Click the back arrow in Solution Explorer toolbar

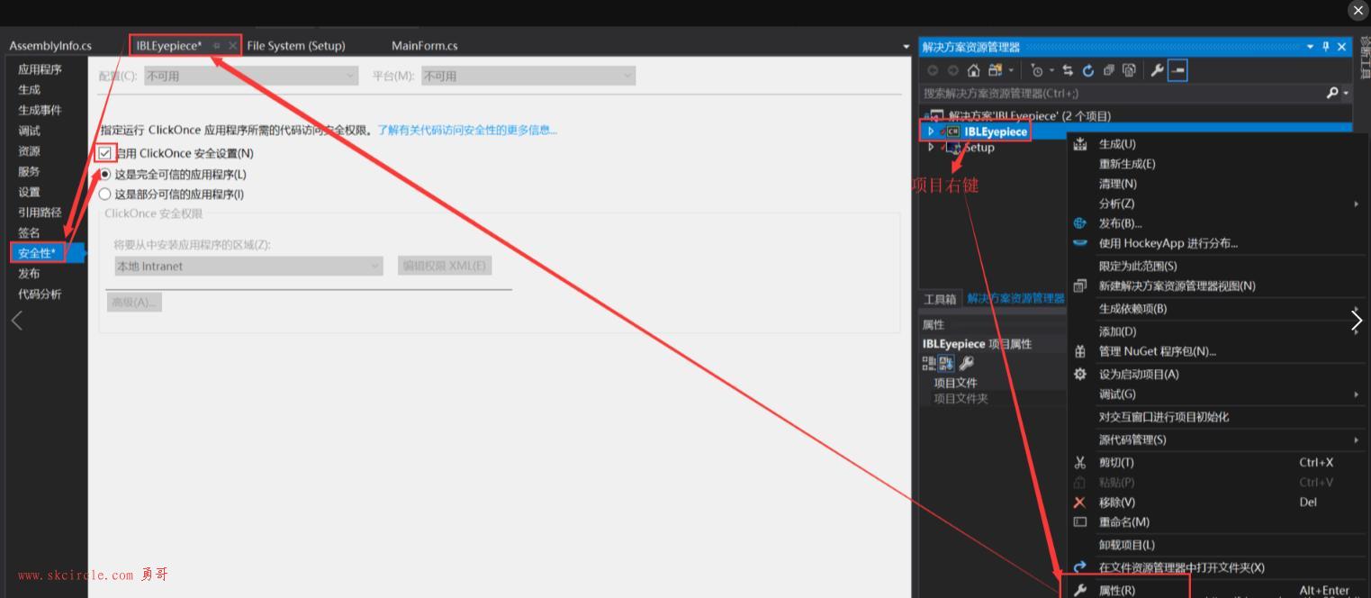point(933,70)
